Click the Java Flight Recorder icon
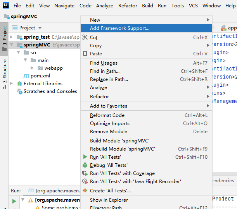This screenshot has height=209, width=237. pos(85,181)
